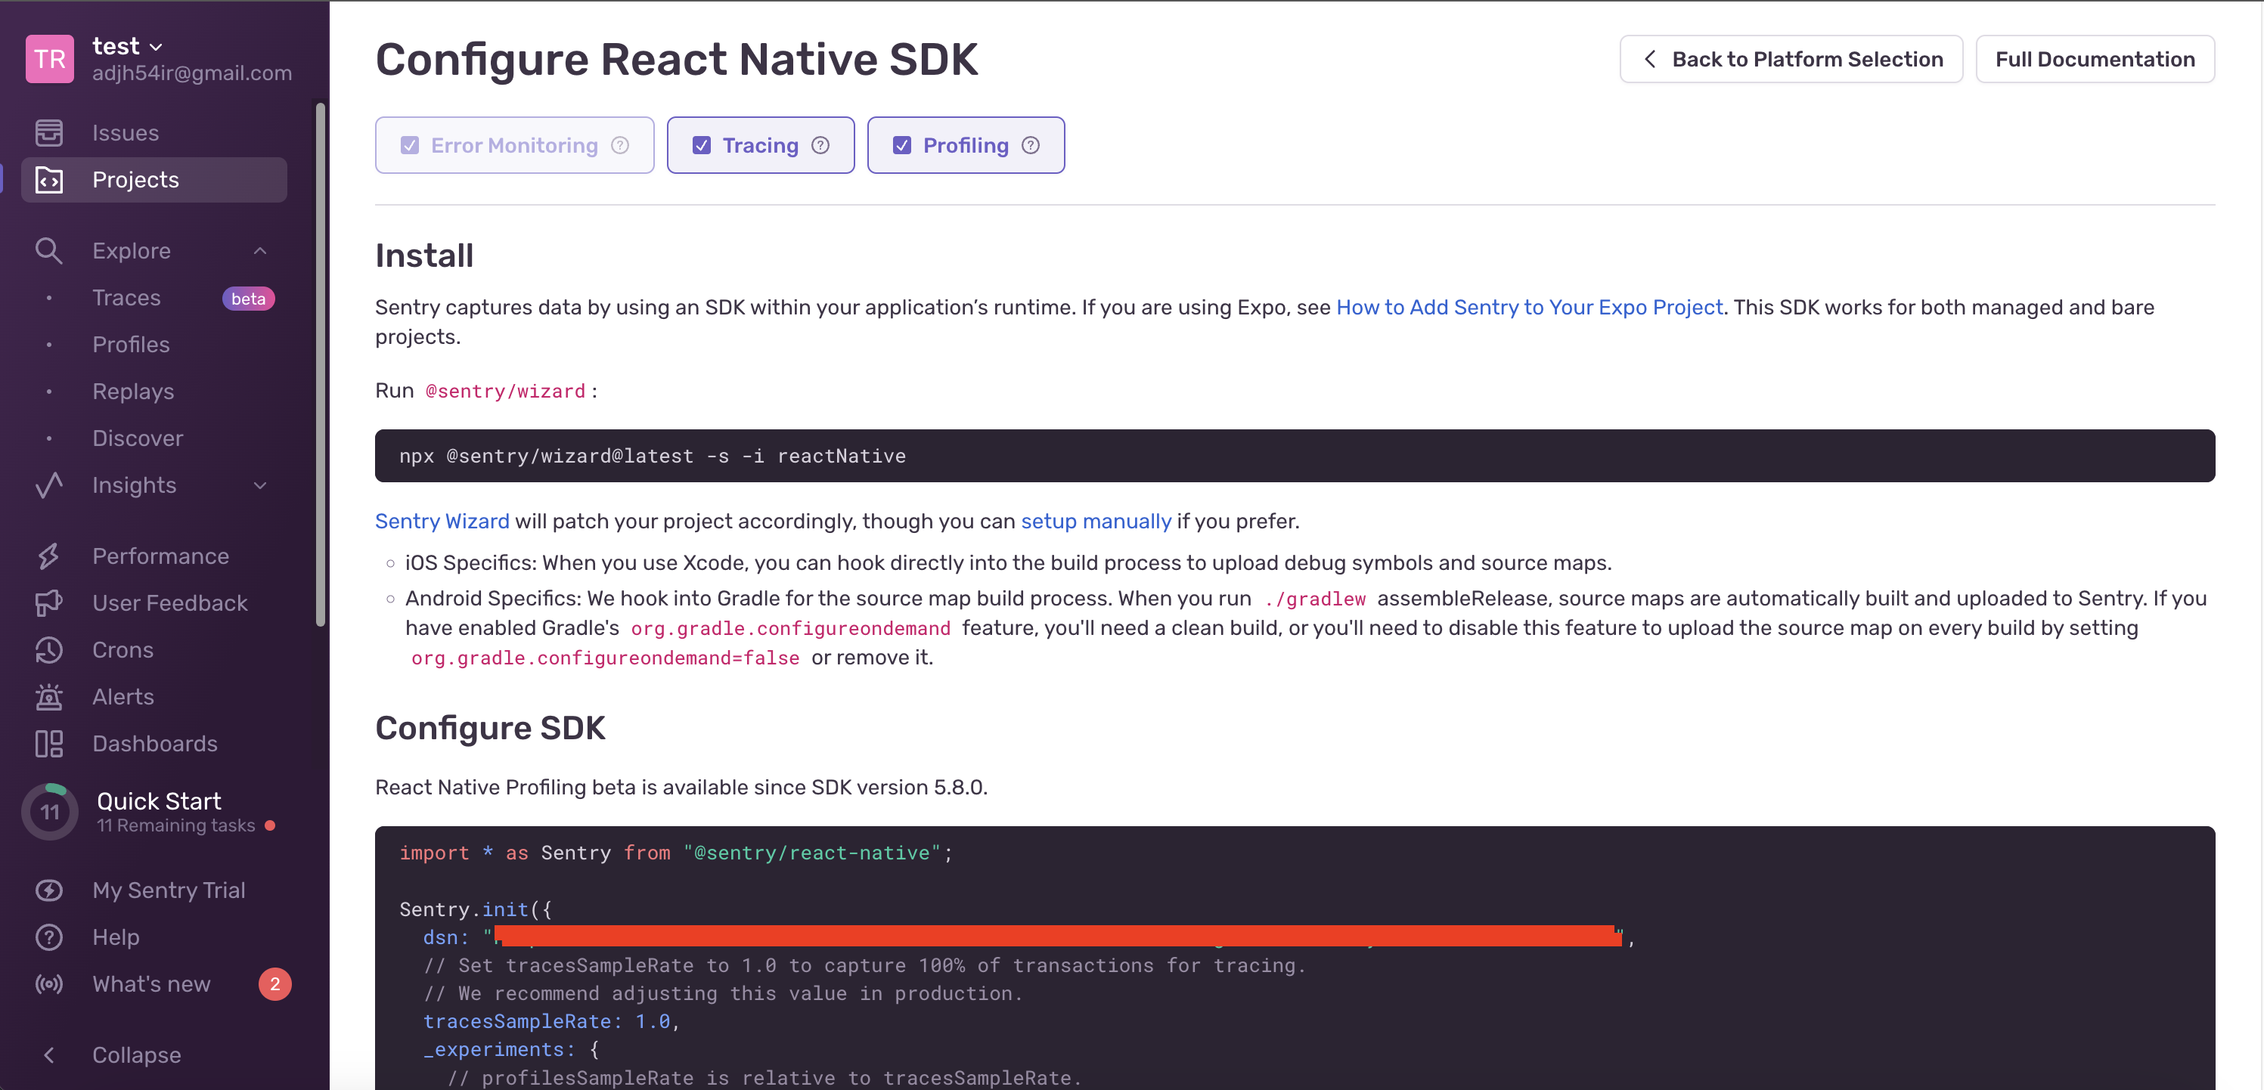Open Quick Start progress ring
The image size is (2264, 1090).
coord(50,812)
